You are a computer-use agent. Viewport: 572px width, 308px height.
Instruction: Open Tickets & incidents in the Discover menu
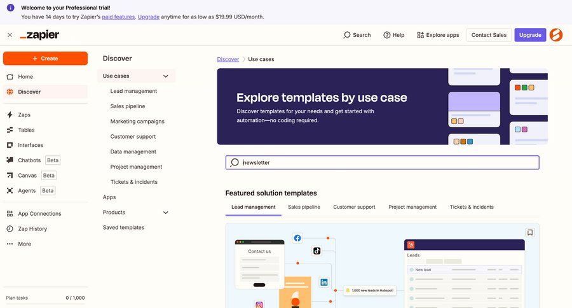click(x=134, y=182)
